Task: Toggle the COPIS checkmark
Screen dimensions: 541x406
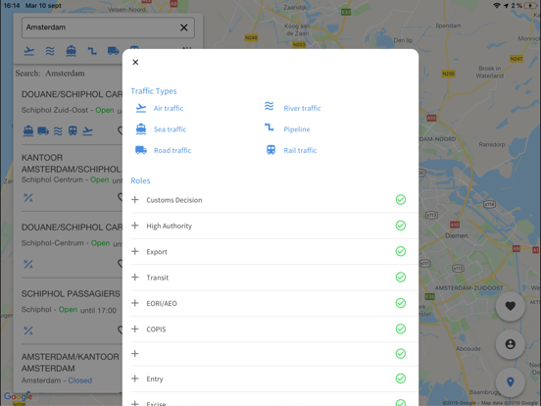Action: tap(401, 329)
